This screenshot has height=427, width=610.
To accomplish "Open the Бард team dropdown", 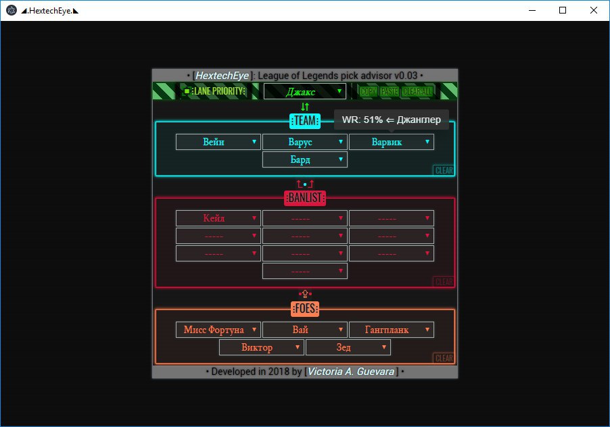I will tap(305, 159).
